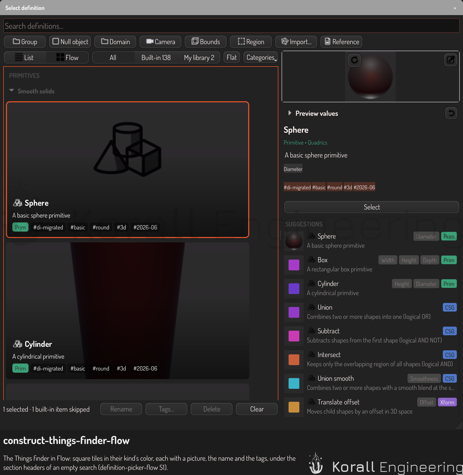Select the Cylinder suggestion row

(371, 288)
